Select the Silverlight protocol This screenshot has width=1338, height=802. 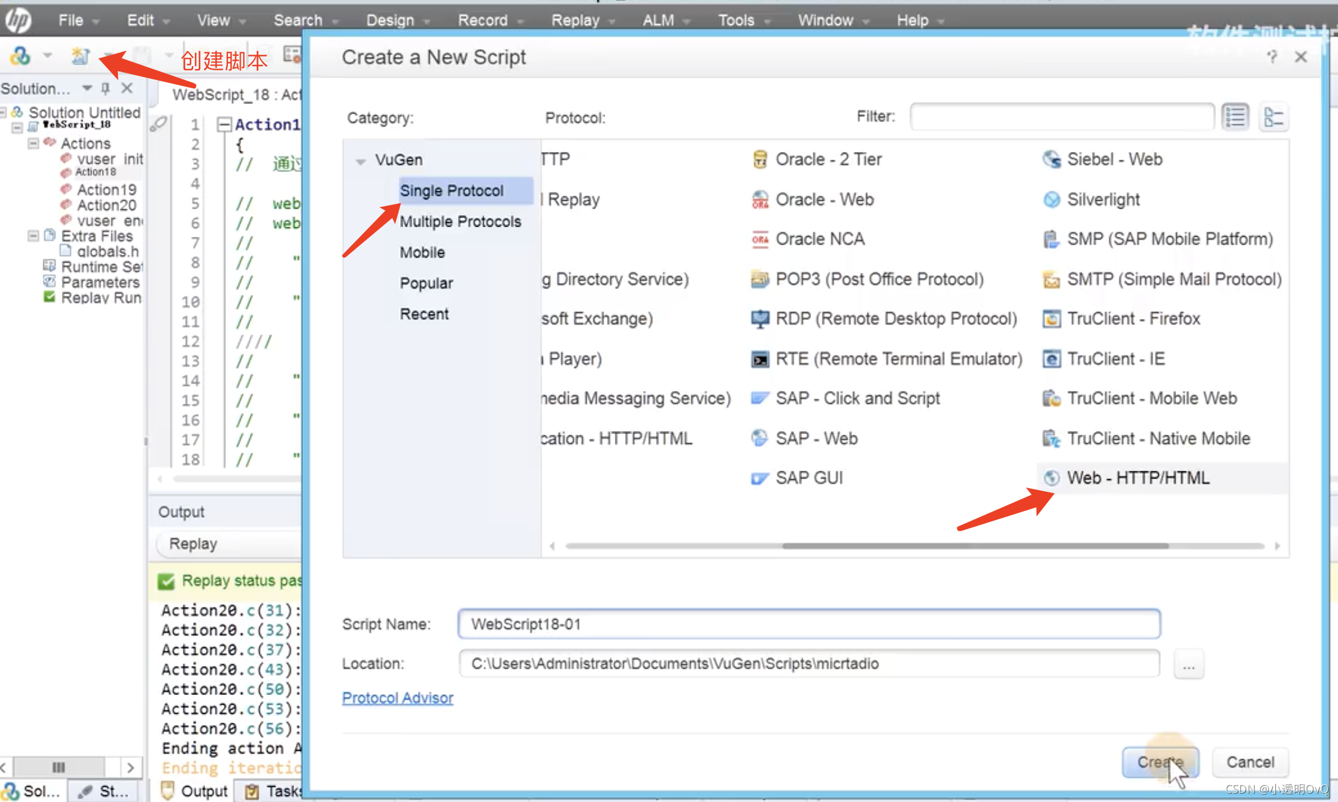[x=1103, y=200]
